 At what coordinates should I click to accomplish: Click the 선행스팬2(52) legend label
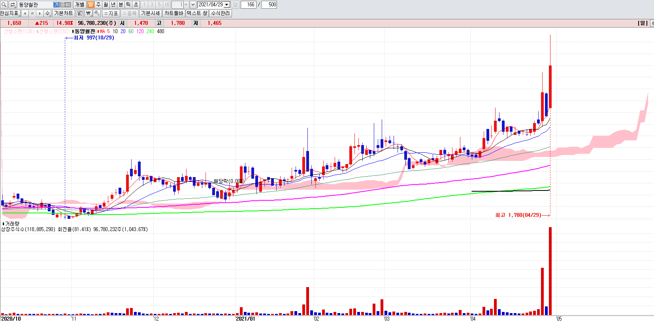[x=55, y=32]
